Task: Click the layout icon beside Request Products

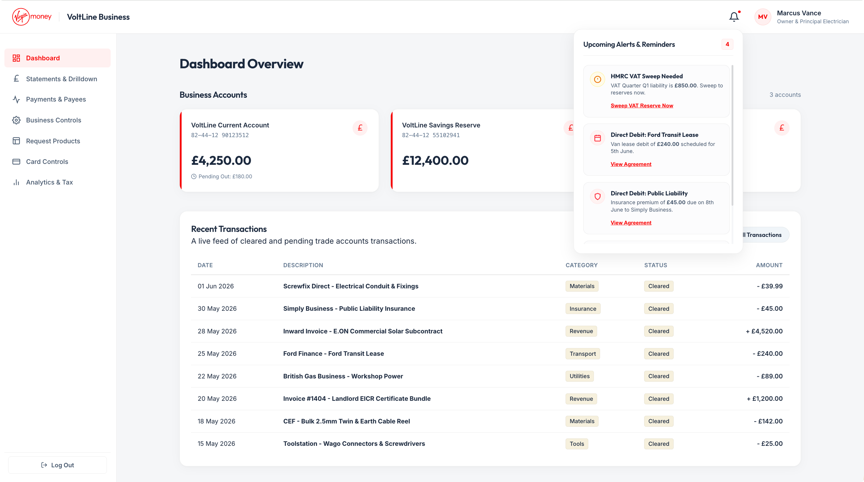Action: point(16,141)
